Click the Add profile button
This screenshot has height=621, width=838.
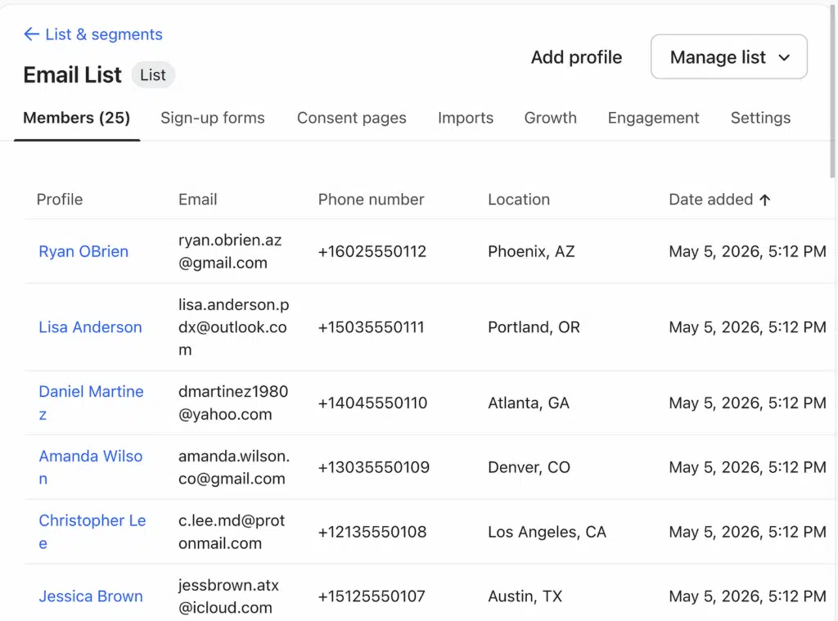click(576, 57)
